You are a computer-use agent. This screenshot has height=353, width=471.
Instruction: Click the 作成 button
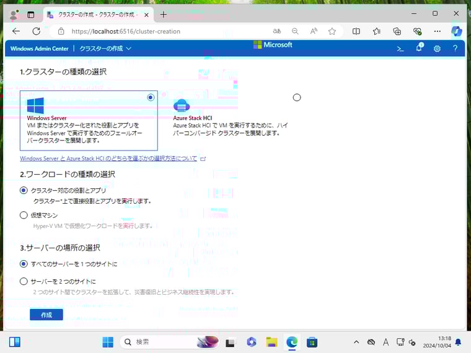pyautogui.click(x=46, y=315)
